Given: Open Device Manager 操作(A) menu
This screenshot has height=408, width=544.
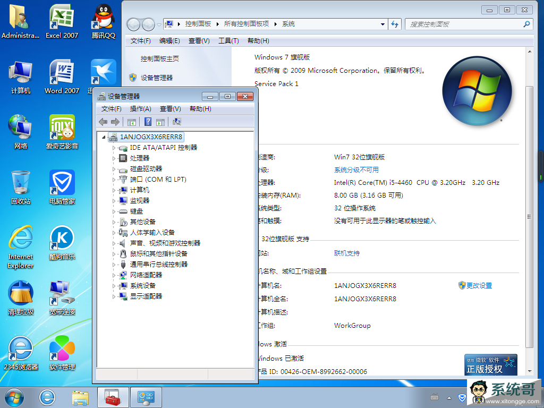Looking at the screenshot, I should click(x=140, y=108).
